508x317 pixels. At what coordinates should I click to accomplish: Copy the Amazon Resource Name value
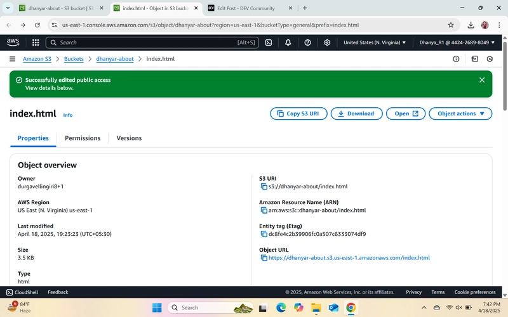click(264, 210)
